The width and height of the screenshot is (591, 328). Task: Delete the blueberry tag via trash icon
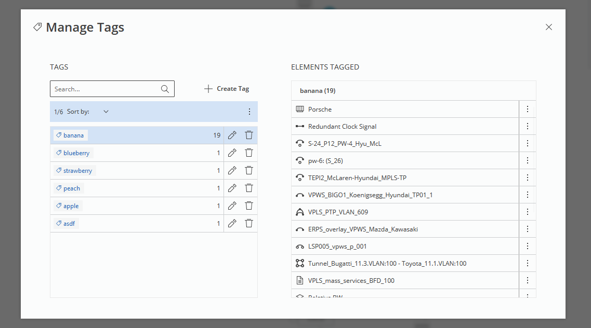click(249, 153)
